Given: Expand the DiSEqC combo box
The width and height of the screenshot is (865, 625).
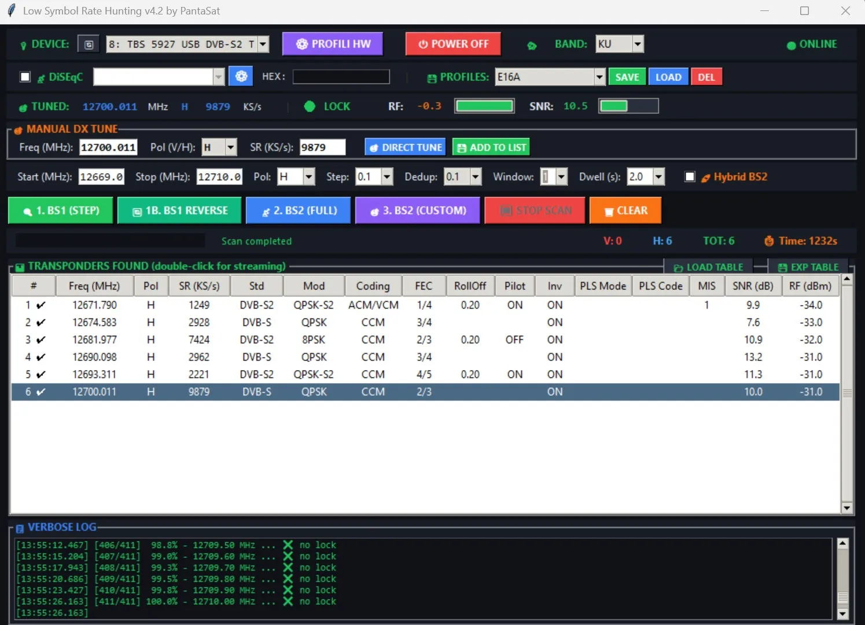Looking at the screenshot, I should click(x=219, y=76).
